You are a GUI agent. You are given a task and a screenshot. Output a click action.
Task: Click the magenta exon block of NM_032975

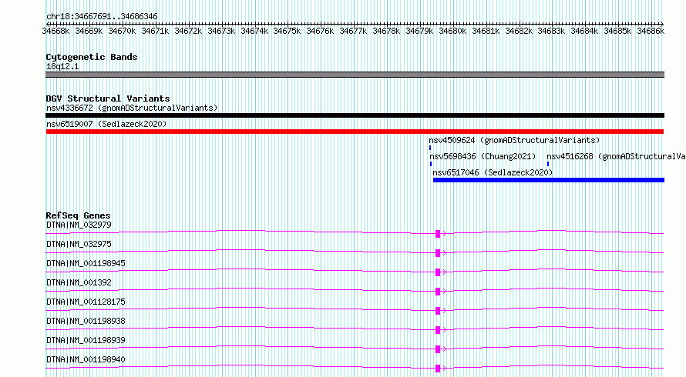tap(438, 253)
